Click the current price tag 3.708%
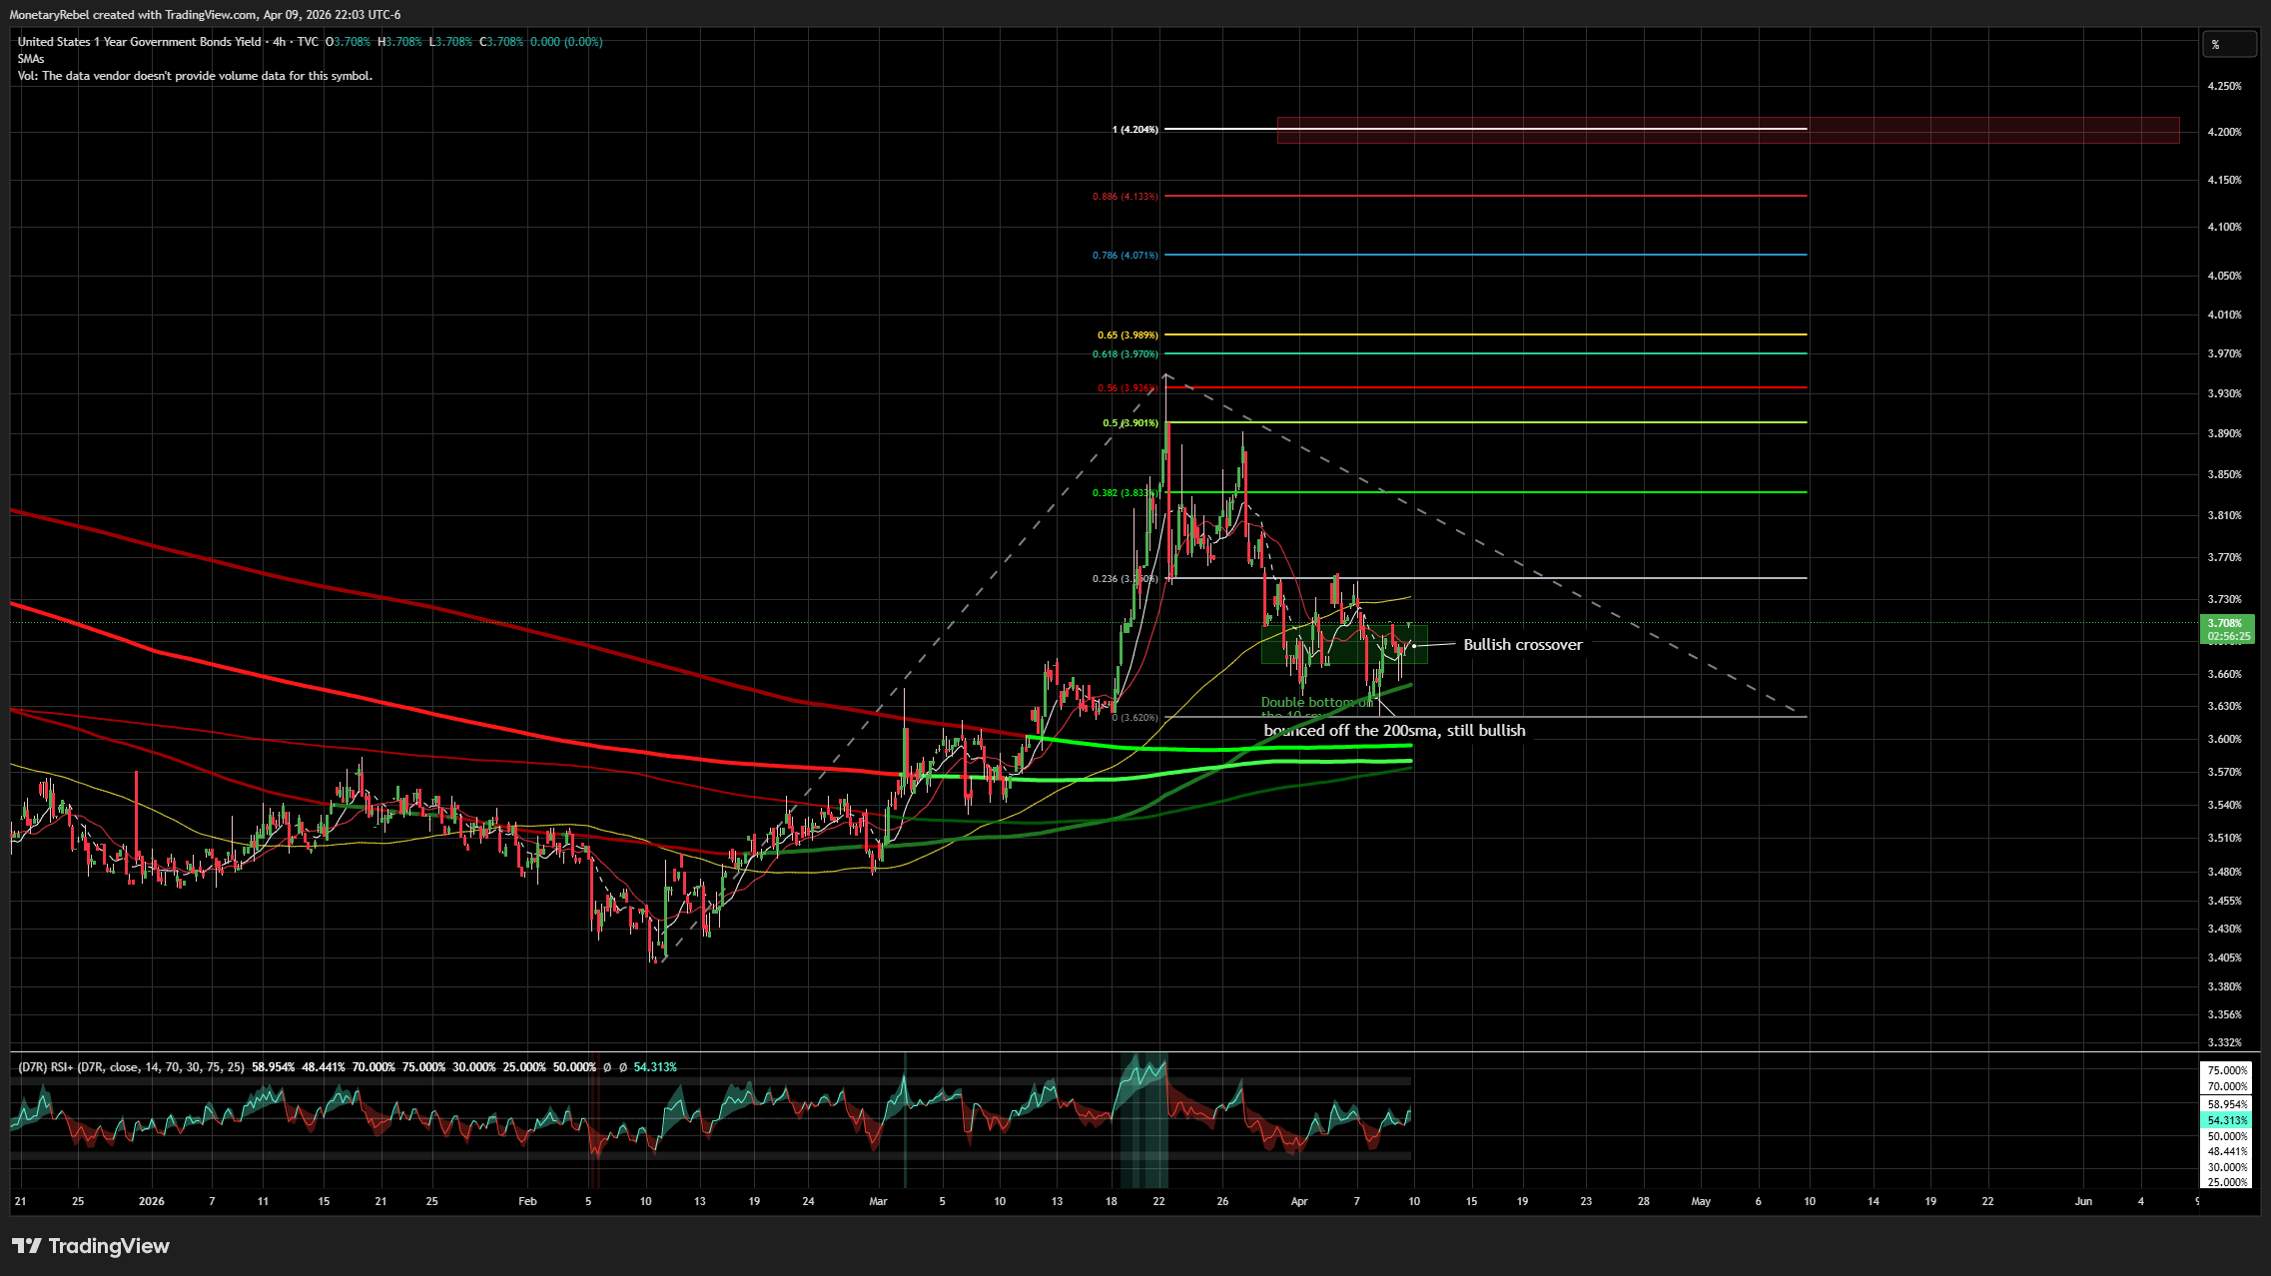Screen dimensions: 2271x1276 (x=2227, y=629)
